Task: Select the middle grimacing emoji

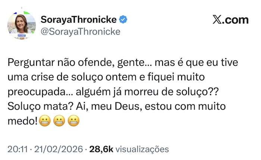Action: 60,121
